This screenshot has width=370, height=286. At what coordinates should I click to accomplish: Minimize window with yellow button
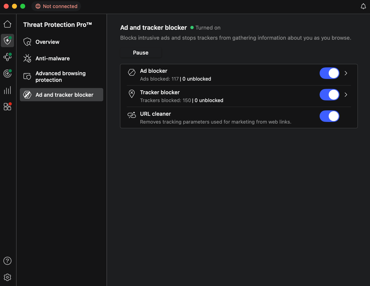pyautogui.click(x=14, y=7)
